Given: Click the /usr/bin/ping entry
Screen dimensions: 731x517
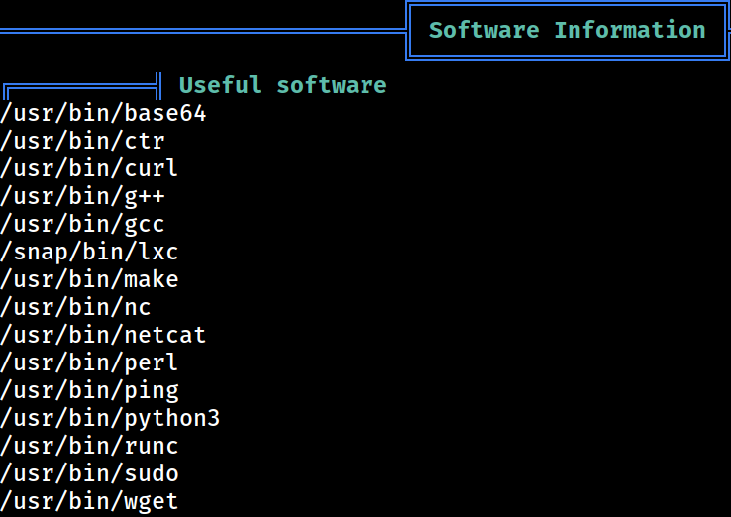Looking at the screenshot, I should click(x=89, y=390).
